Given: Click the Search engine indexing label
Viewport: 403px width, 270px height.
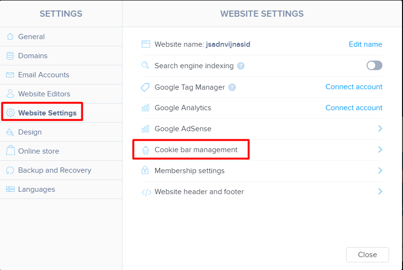Looking at the screenshot, I should point(194,66).
